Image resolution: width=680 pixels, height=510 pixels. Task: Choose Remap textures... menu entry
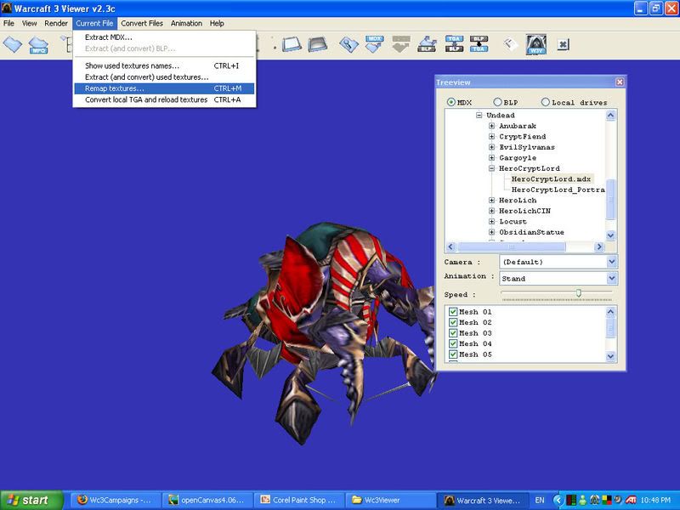pyautogui.click(x=164, y=88)
